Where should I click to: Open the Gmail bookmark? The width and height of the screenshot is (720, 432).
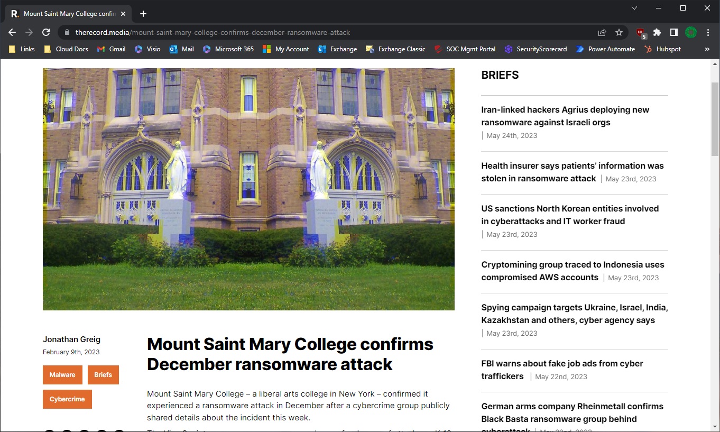[111, 49]
